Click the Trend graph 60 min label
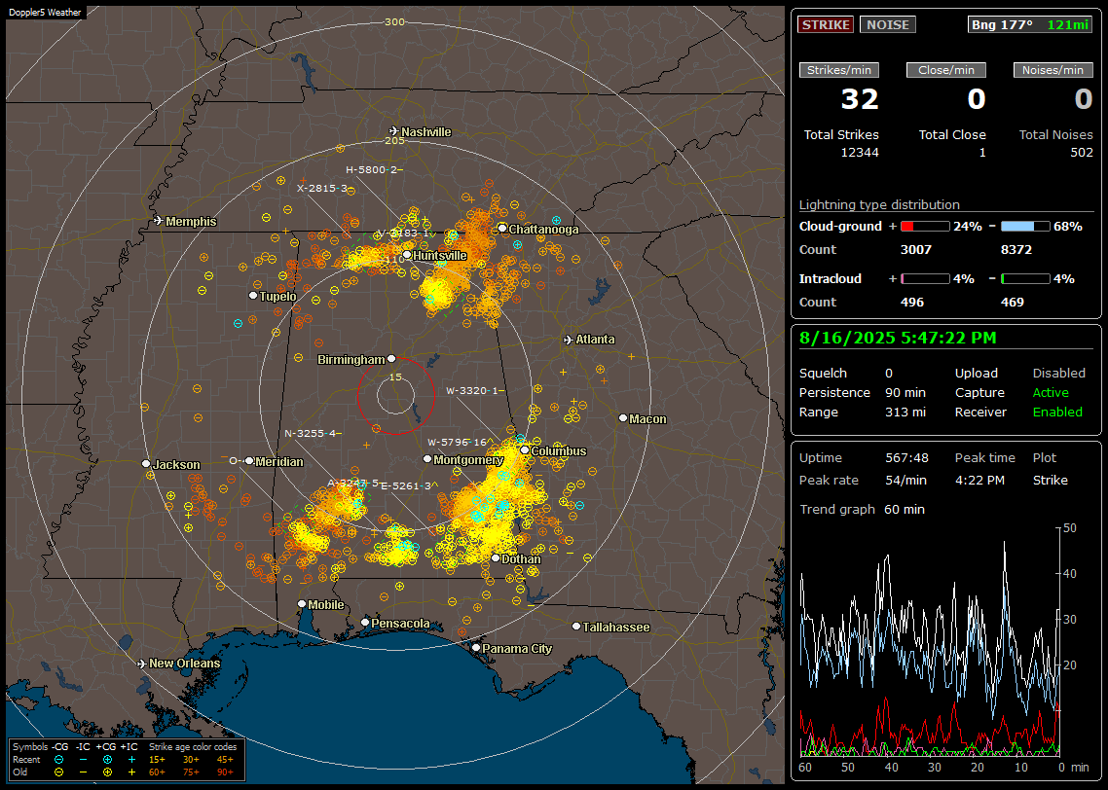This screenshot has height=790, width=1108. 862,509
